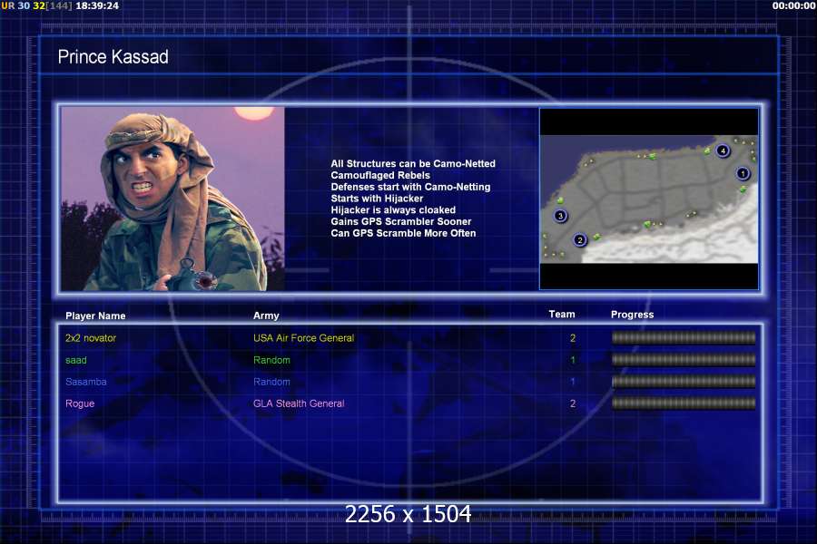Click team number for 2x2 novator
The width and height of the screenshot is (817, 544).
click(573, 338)
